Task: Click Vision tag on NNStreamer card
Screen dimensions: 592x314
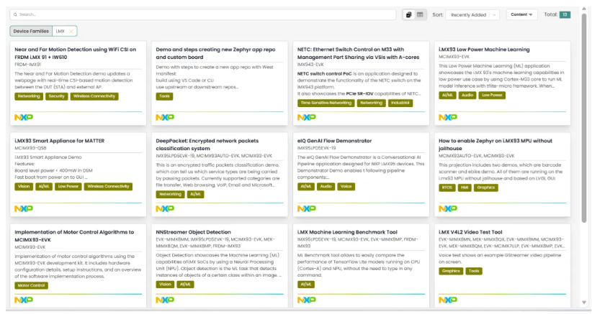Action: click(165, 285)
